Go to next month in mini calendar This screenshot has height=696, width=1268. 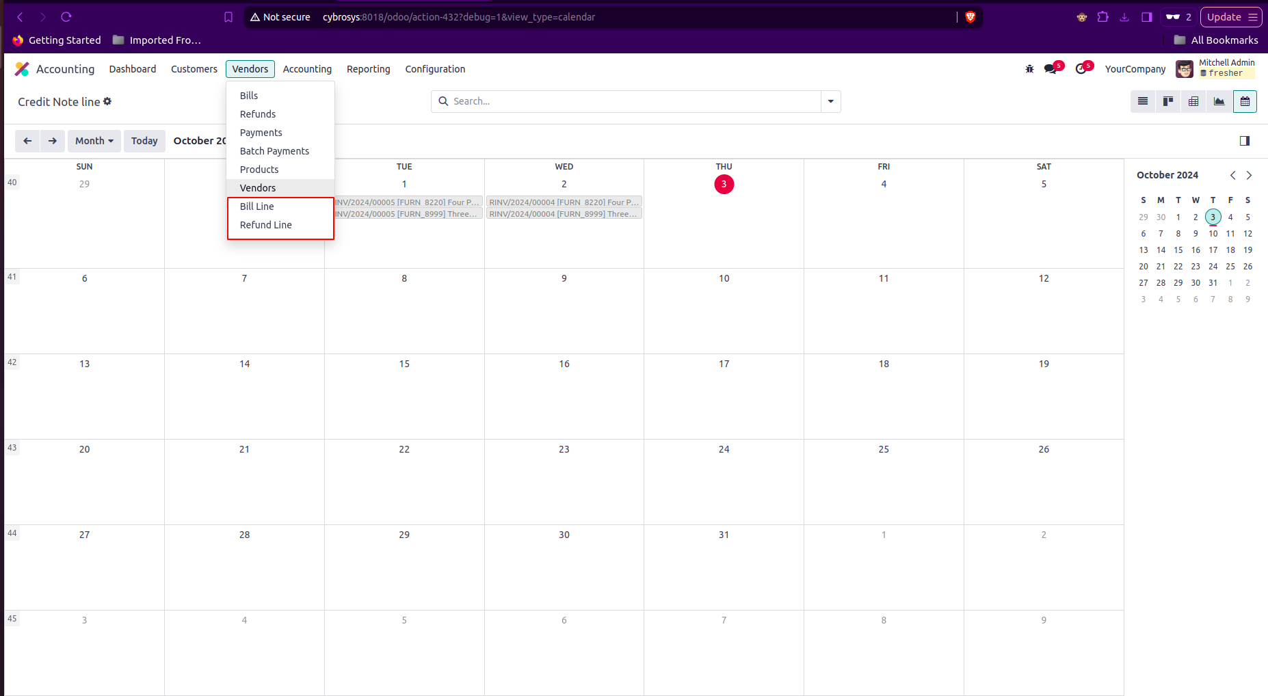[x=1249, y=175]
